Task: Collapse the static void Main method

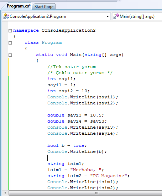Action: pyautogui.click(x=10, y=55)
